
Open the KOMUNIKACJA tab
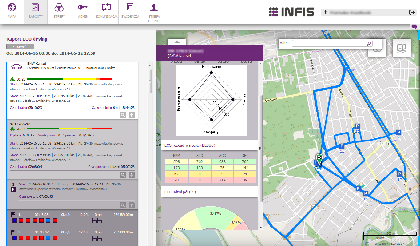(107, 12)
